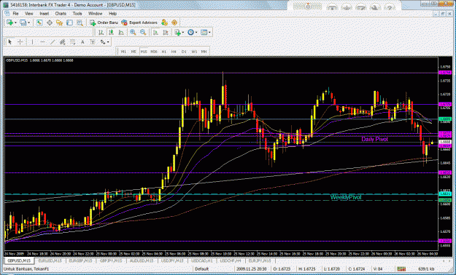
Task: Click the Daily Pivot chart label
Action: (374, 139)
